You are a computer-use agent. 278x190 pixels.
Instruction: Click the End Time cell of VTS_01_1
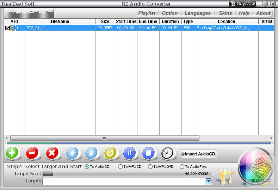tap(148, 28)
